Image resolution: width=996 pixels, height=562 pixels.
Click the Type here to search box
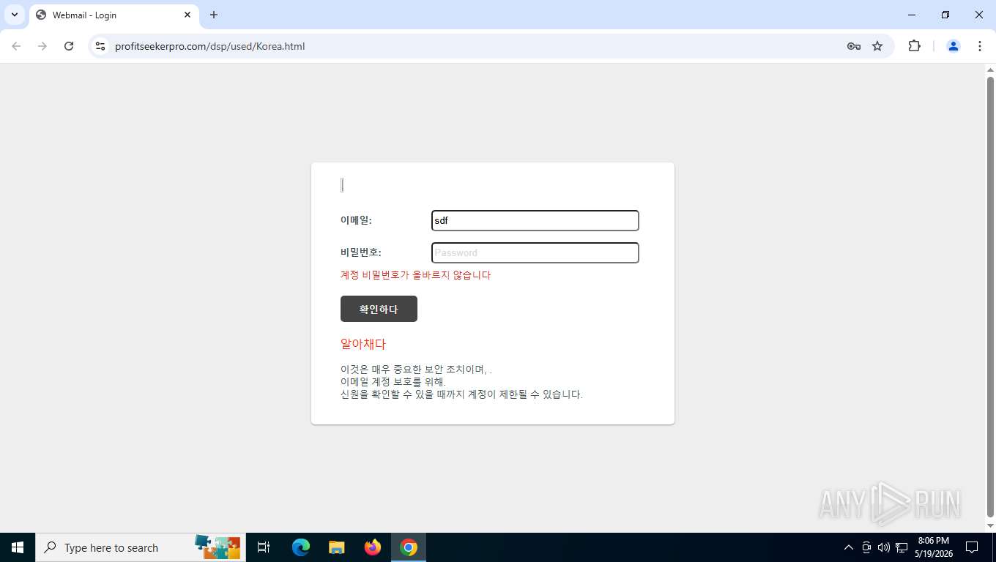point(141,547)
